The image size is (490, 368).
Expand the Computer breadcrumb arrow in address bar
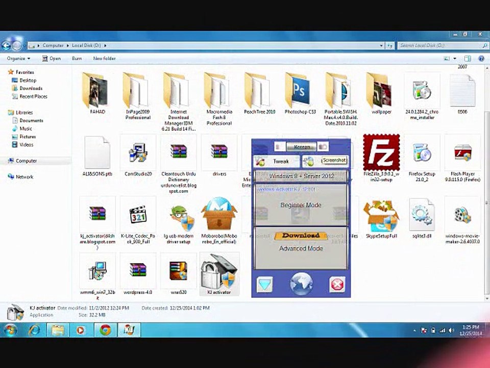coord(67,45)
